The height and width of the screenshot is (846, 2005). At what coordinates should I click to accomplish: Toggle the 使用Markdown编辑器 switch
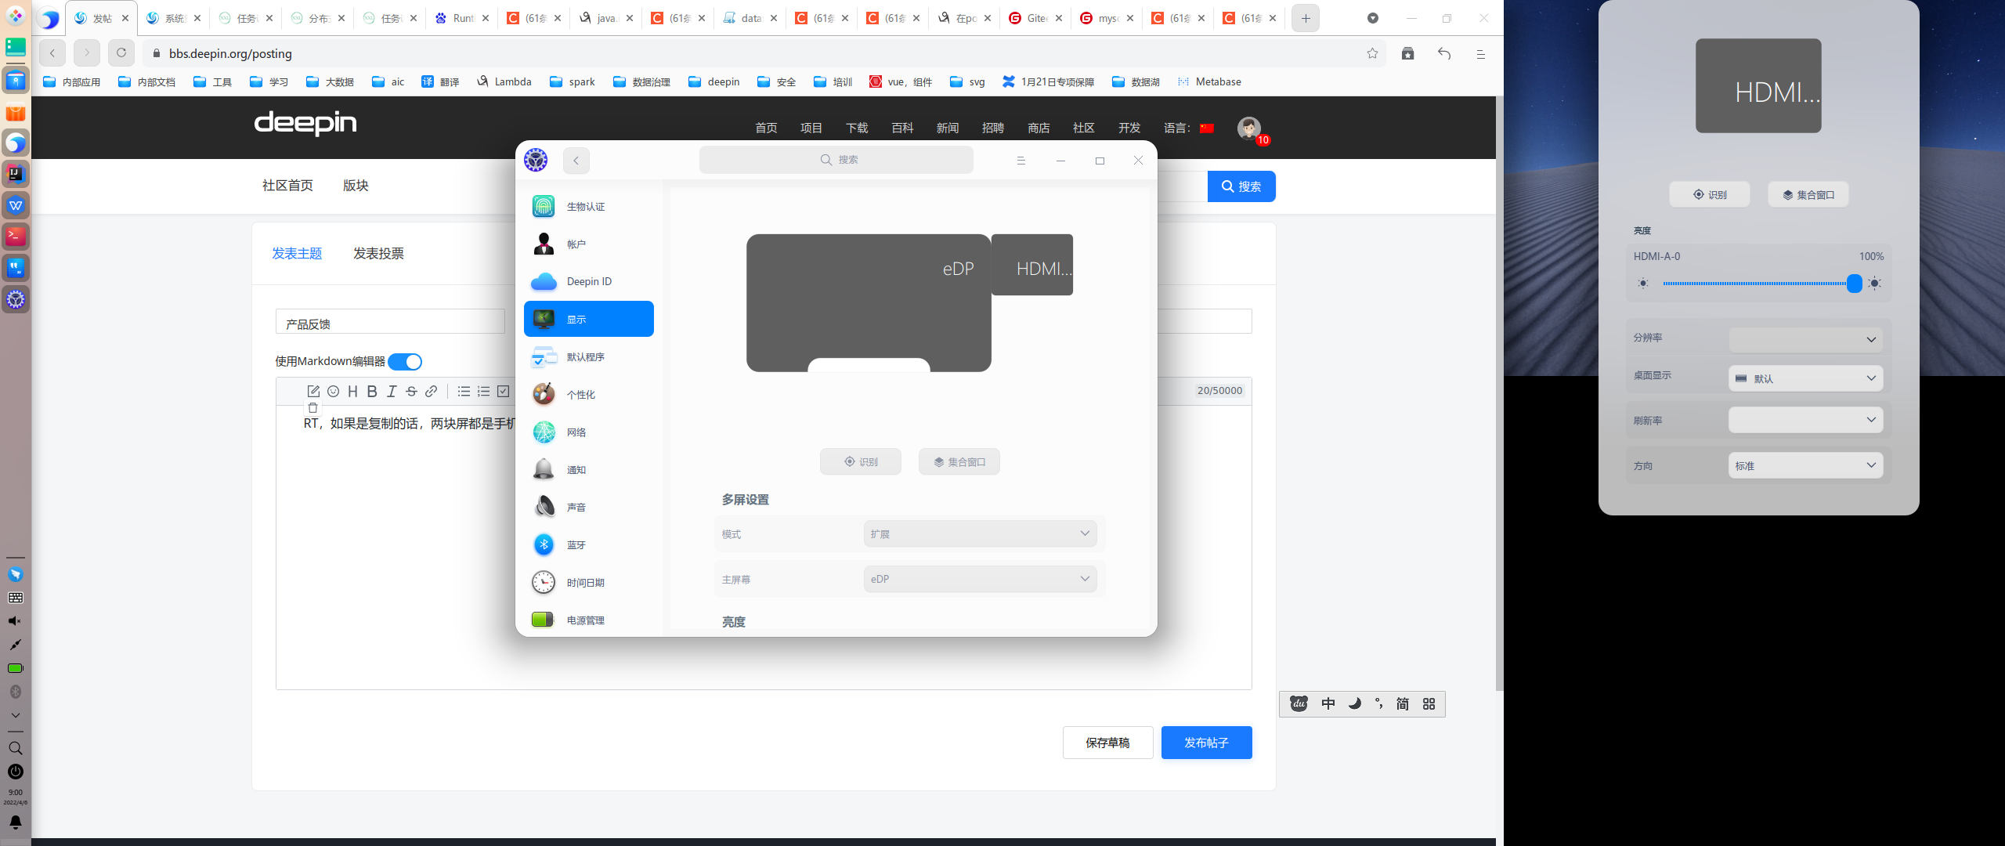pyautogui.click(x=405, y=361)
